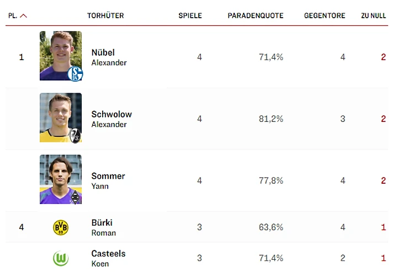
Task: Sort by the Spiele column header
Action: tap(190, 16)
